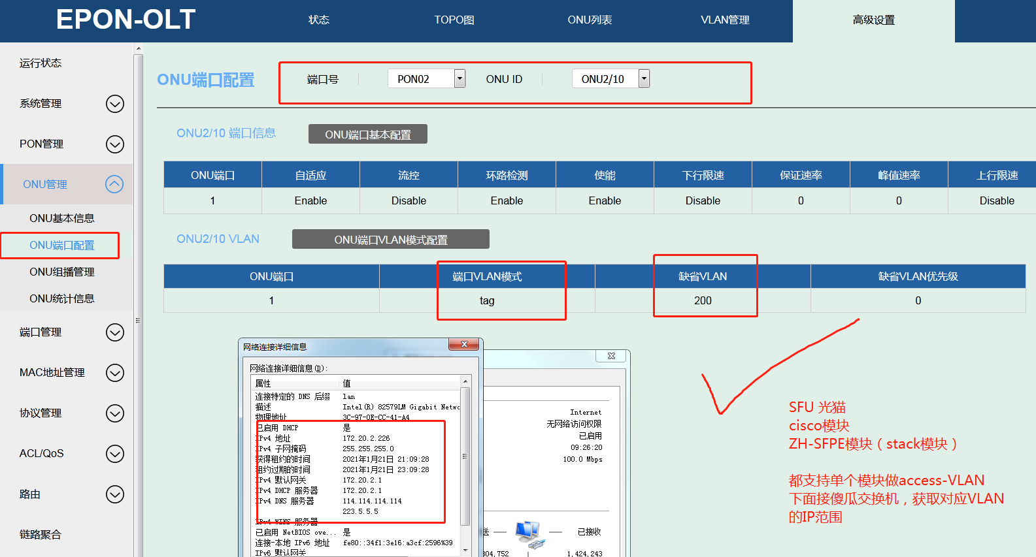Viewport: 1036px width, 557px height.
Task: Select ONU基本信息 in the sidebar
Action: pyautogui.click(x=62, y=218)
